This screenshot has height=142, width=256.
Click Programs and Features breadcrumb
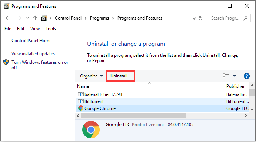140,18
